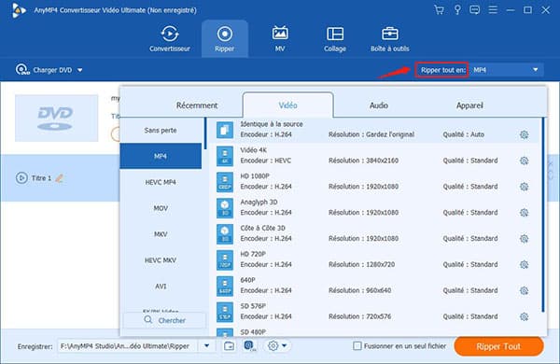Open settings gear for Vidéo 4K

(x=524, y=161)
